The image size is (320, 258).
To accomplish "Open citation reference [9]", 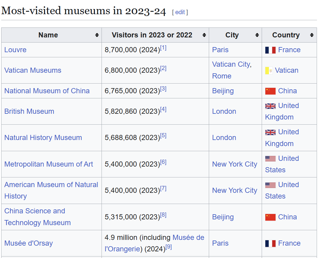I will coord(169,247).
